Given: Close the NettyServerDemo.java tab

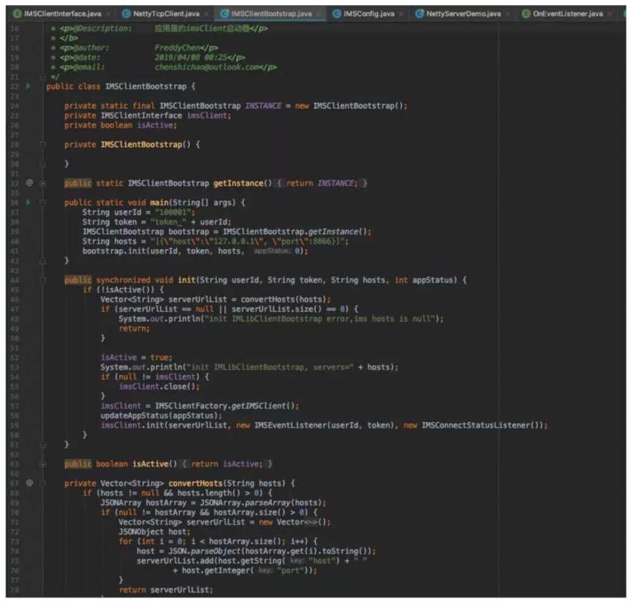Looking at the screenshot, I should (x=508, y=14).
